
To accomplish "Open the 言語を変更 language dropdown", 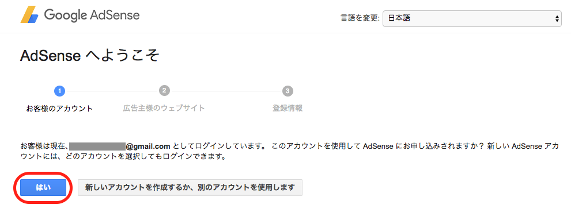I will click(x=472, y=18).
